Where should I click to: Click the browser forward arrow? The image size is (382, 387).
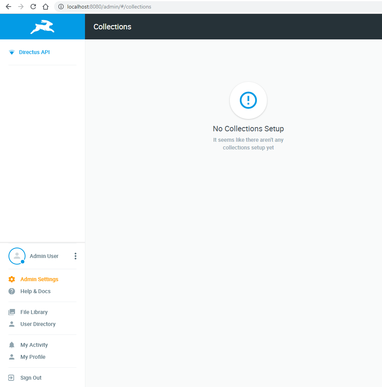(x=21, y=7)
